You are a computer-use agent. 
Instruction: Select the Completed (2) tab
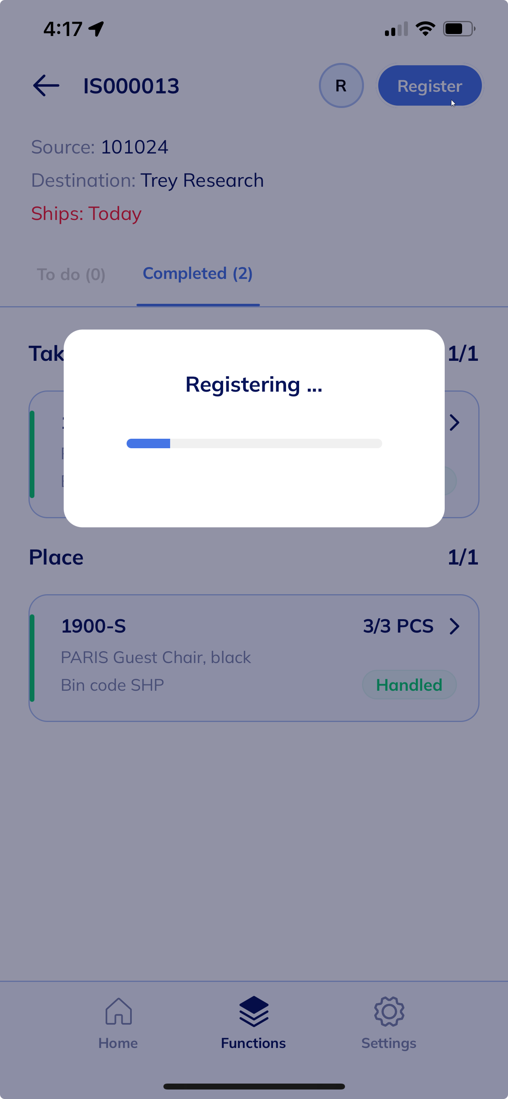coord(197,273)
